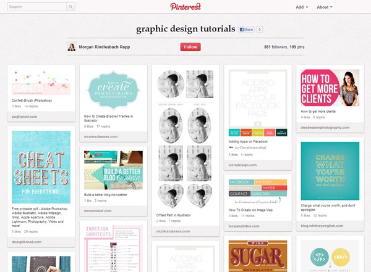Expand the About dropdown

(324, 7)
